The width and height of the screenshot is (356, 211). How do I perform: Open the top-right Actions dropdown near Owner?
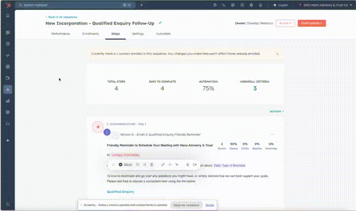(285, 23)
